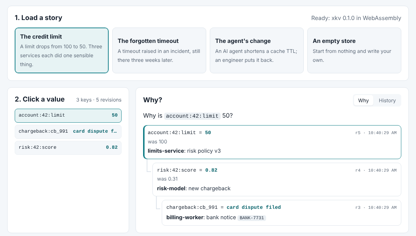
Task: Switch to the Why tab
Action: pos(363,100)
